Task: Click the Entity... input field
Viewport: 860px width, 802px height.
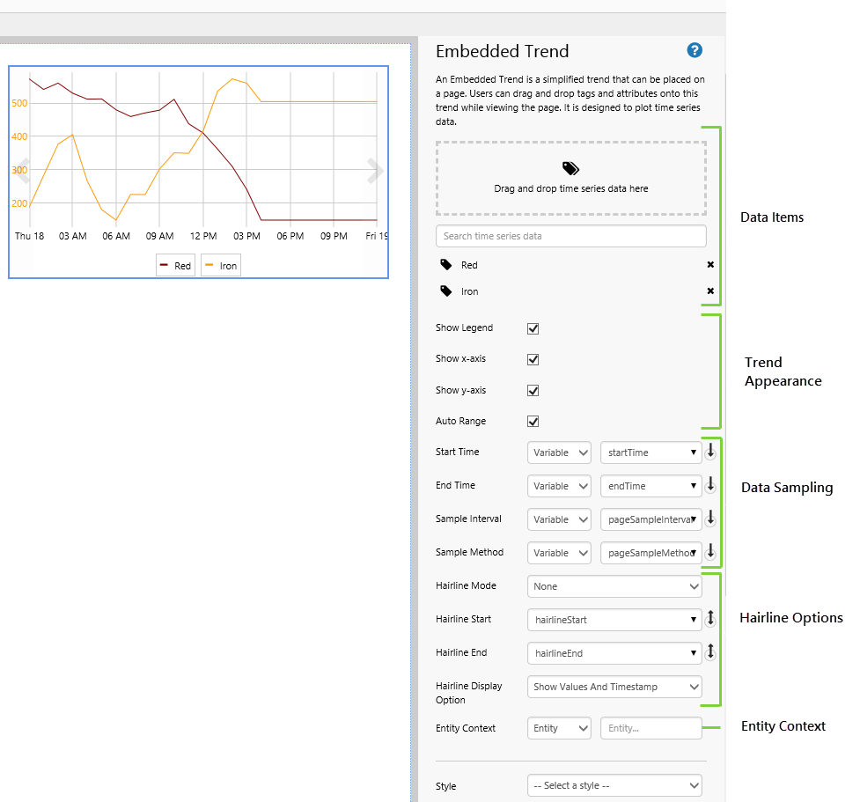Action: tap(651, 728)
